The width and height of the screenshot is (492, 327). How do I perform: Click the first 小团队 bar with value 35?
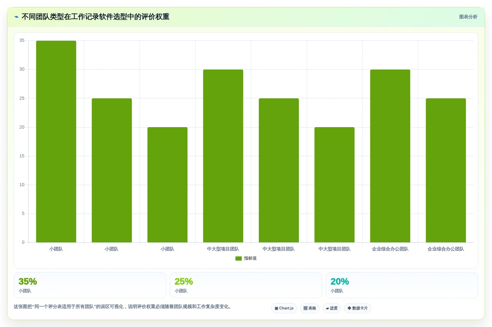(x=56, y=142)
